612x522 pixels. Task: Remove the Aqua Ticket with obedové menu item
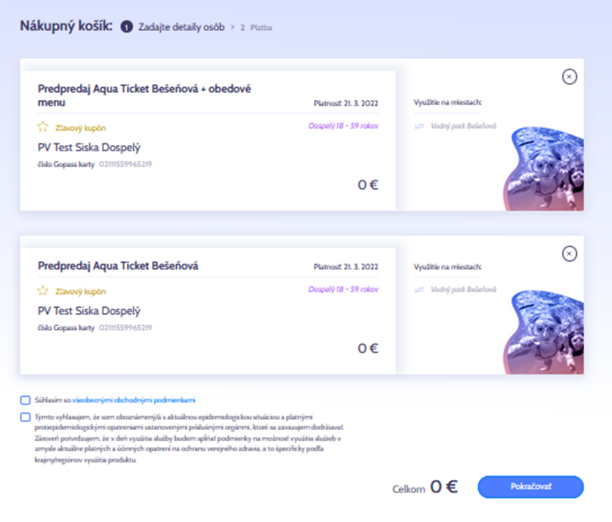tap(569, 76)
